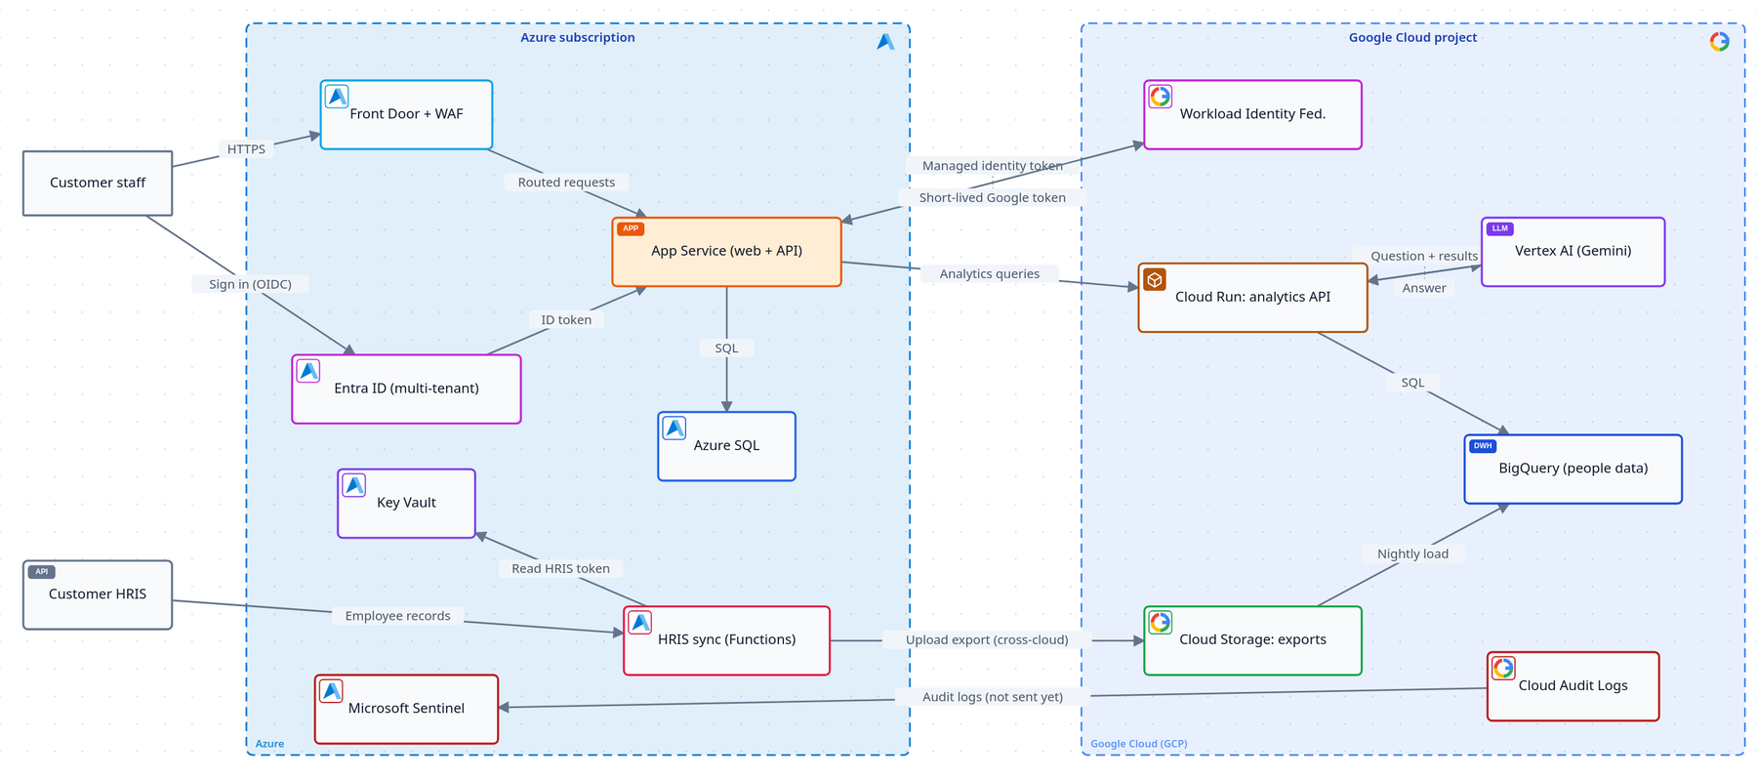This screenshot has height=778, width=1757.
Task: Click the Azure icon on Key Vault node
Action: [354, 485]
